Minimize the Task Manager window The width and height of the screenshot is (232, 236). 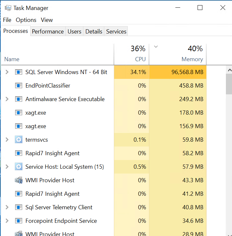pyautogui.click(x=178, y=7)
